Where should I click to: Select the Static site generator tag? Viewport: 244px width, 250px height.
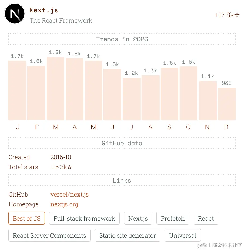click(x=127, y=235)
